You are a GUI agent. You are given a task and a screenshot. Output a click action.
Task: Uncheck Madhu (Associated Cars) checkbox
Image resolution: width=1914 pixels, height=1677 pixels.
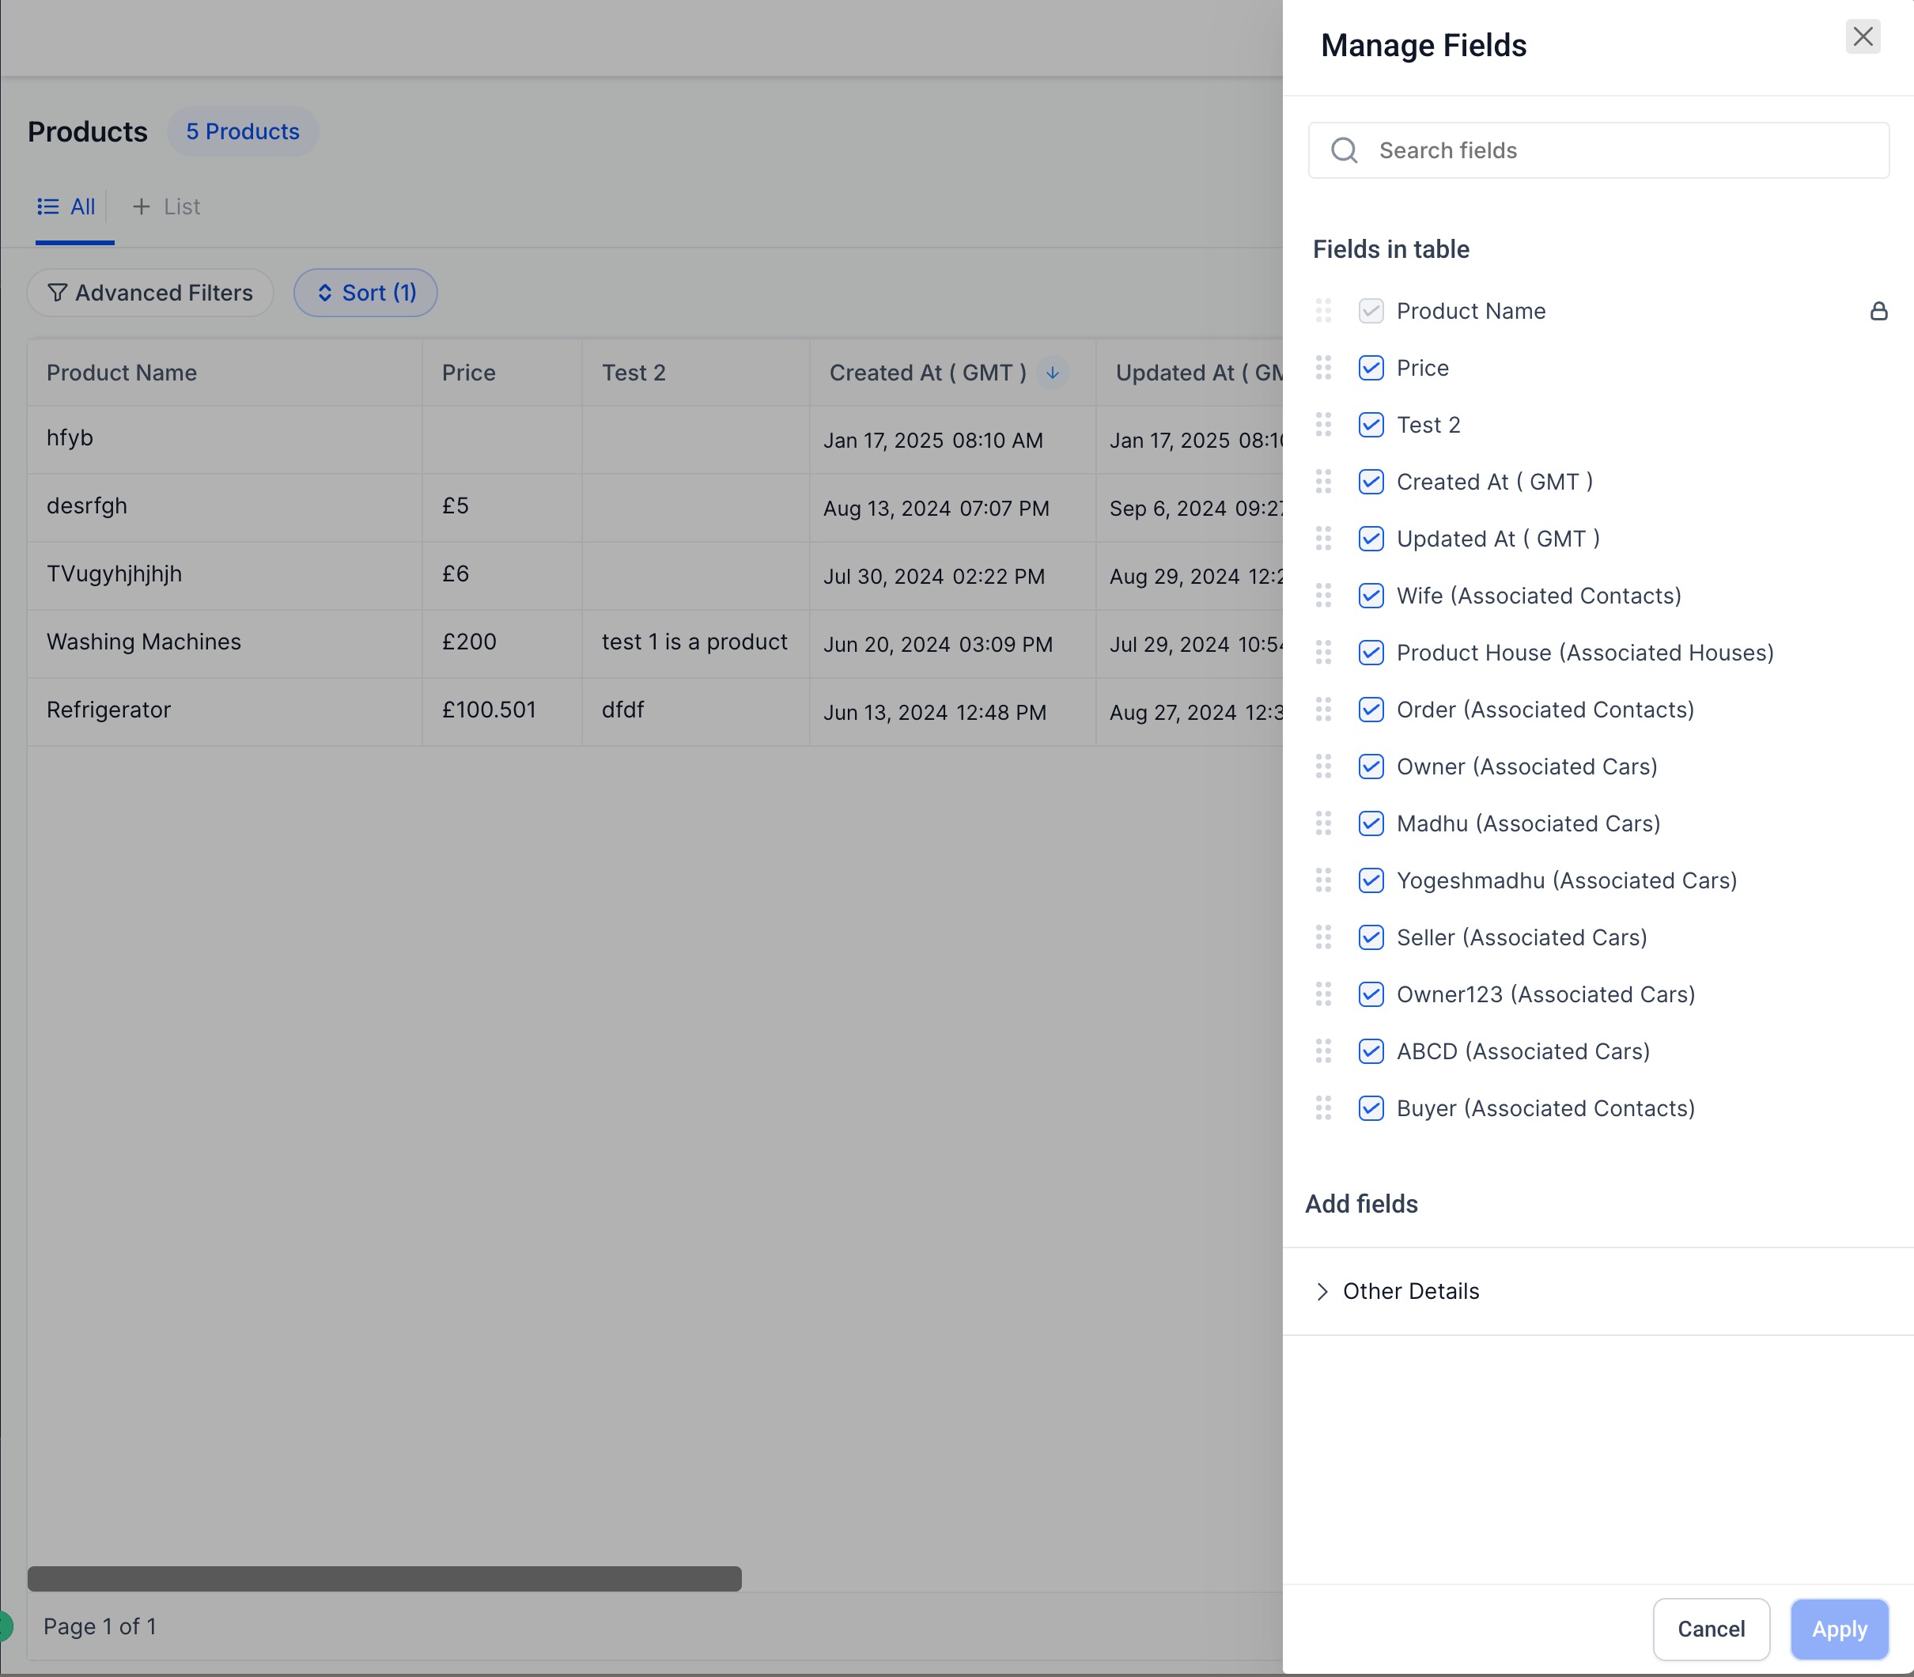tap(1371, 823)
